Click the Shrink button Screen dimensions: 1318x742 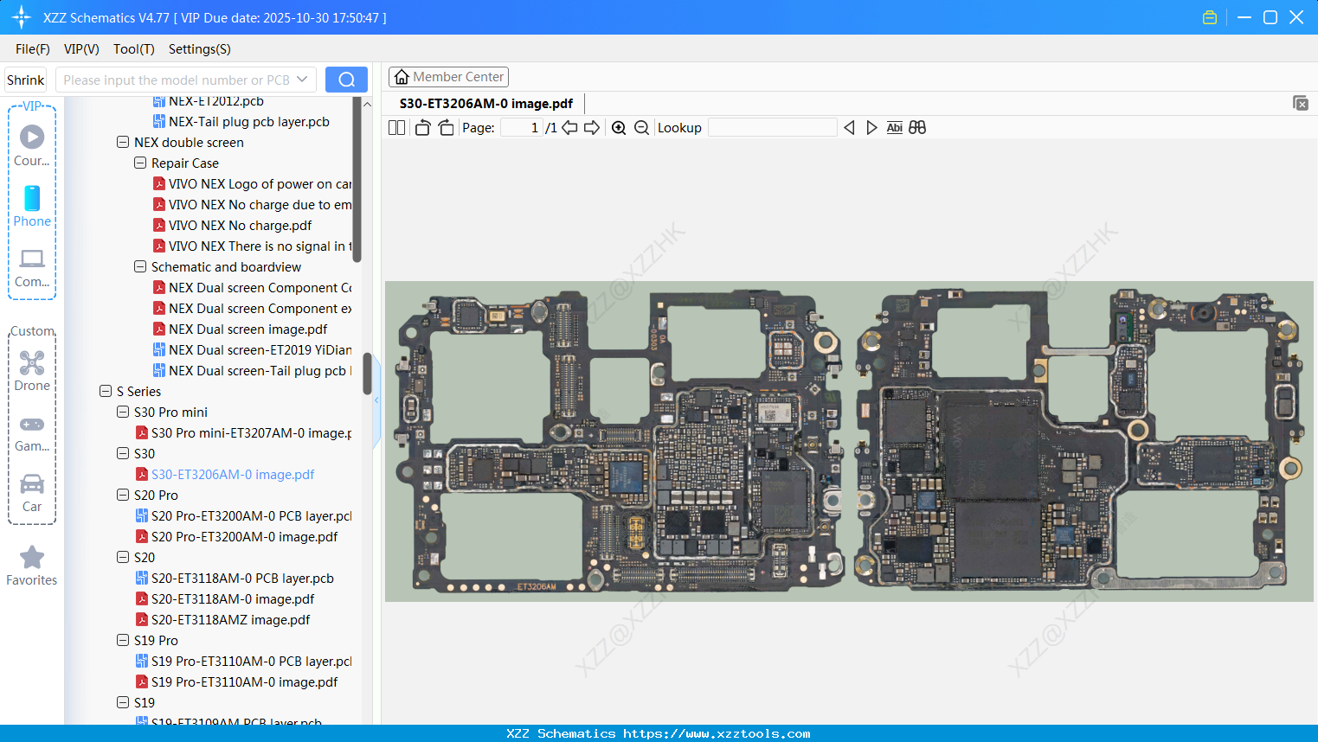tap(26, 80)
